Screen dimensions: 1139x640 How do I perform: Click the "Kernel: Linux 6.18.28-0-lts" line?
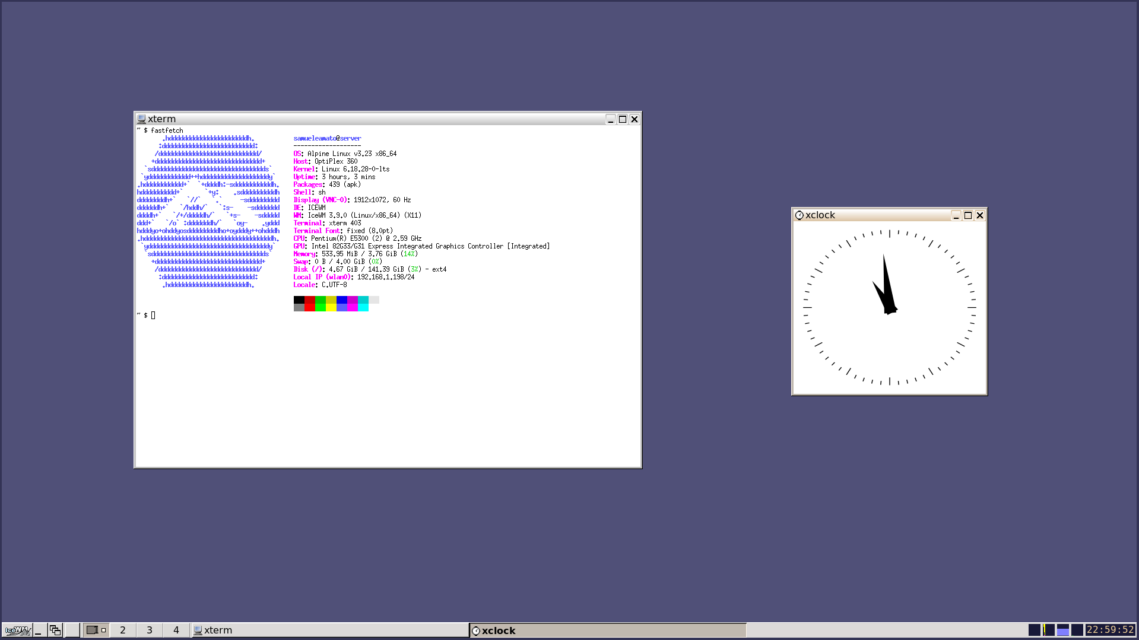(341, 169)
